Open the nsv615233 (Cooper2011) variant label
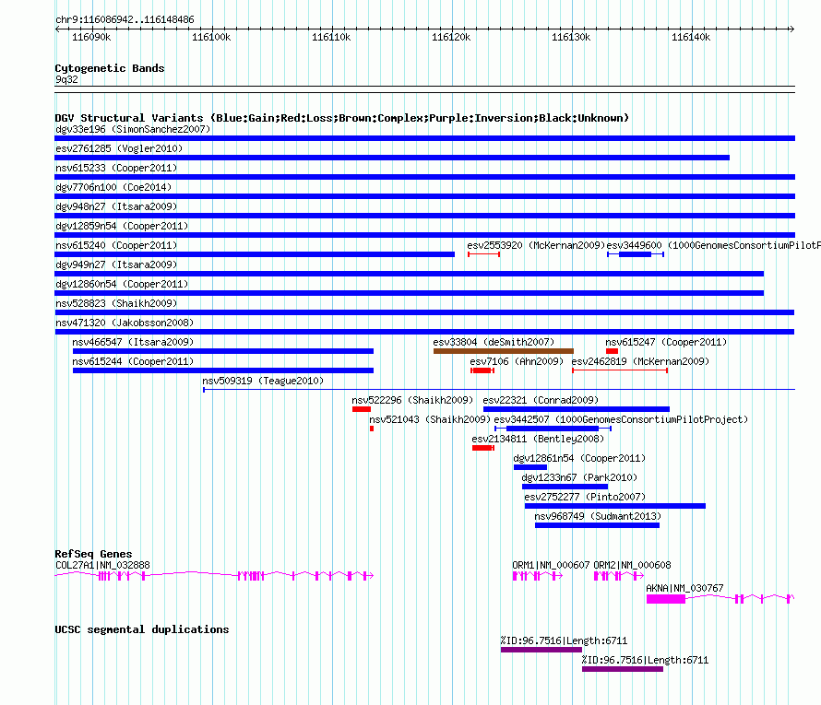 pos(116,168)
